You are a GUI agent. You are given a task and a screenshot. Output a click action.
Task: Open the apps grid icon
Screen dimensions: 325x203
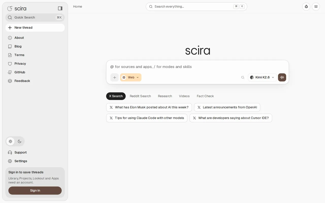tap(316, 7)
